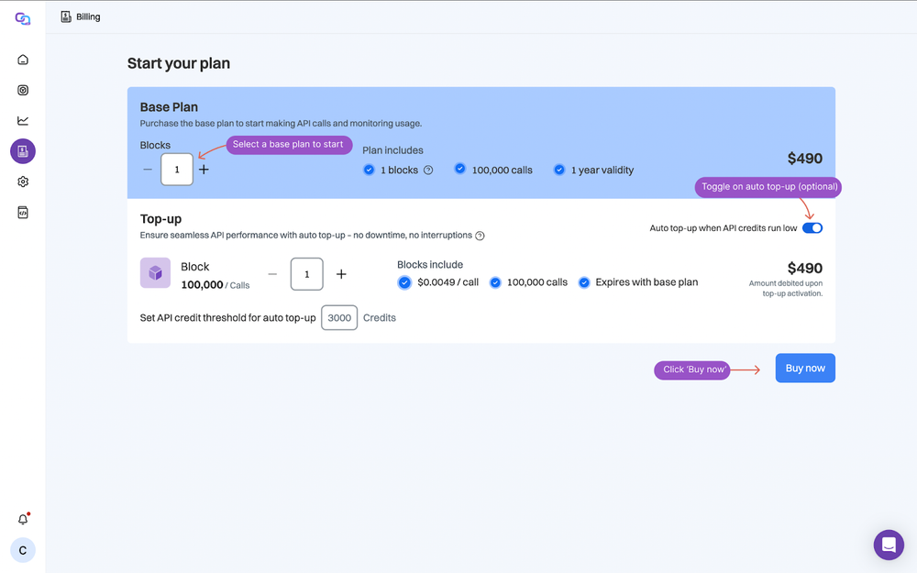917x573 pixels.
Task: Increase Base Plan blocks with the plus button
Action: click(203, 170)
